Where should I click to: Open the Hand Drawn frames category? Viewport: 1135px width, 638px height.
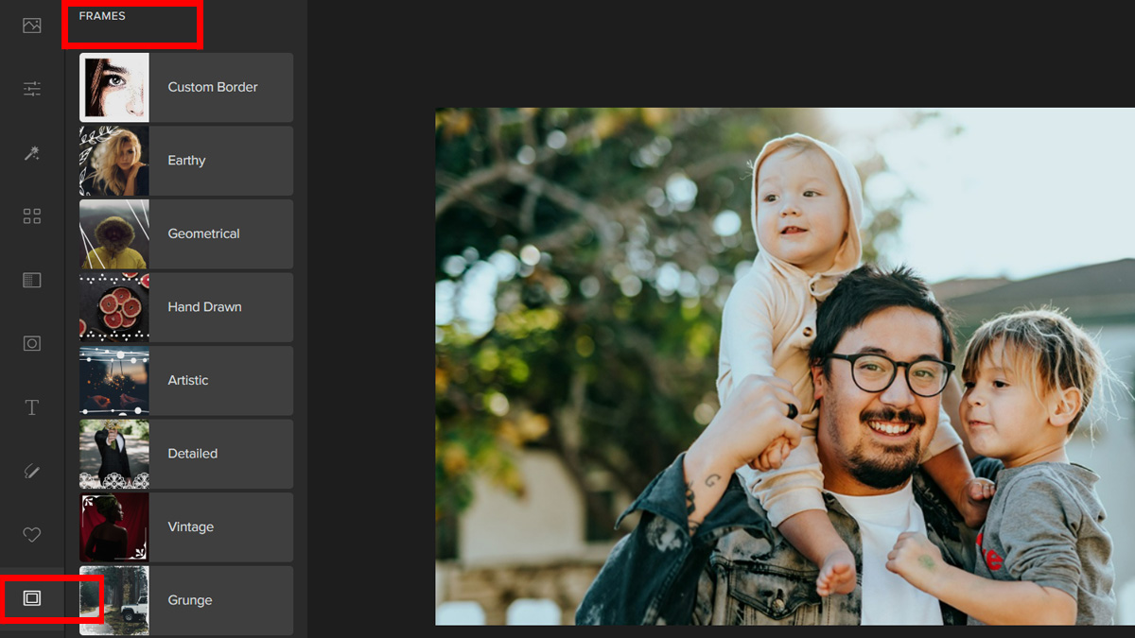point(204,307)
